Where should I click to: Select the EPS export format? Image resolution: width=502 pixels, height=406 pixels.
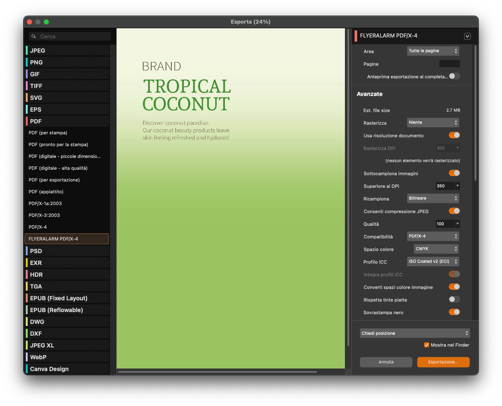pos(67,110)
